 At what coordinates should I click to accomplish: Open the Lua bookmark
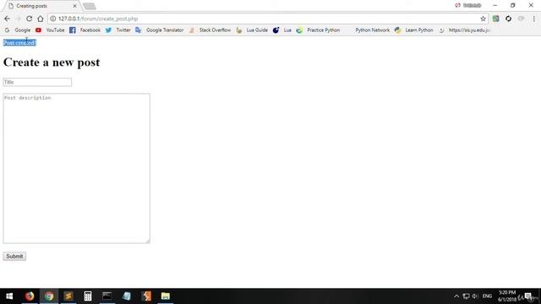coord(281,30)
